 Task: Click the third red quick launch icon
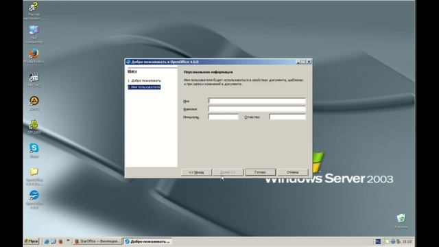[60, 241]
